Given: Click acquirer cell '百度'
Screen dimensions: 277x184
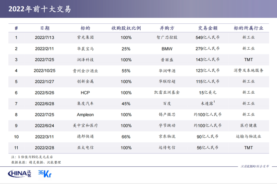Looking at the screenshot, I should 167,104.
